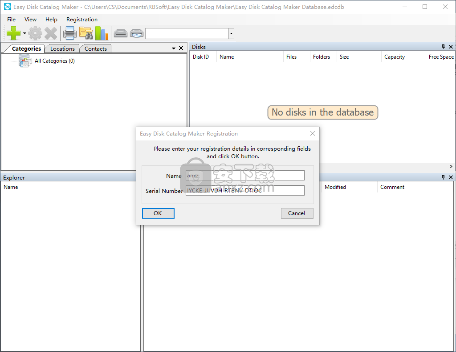The image size is (456, 352).
Task: Click the Serial Number input field
Action: coord(245,191)
